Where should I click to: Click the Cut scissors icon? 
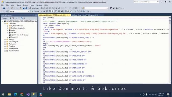[56, 8]
